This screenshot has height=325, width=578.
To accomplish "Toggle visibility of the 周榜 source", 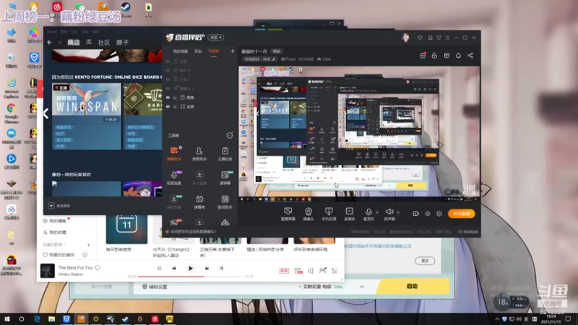I will point(168,97).
